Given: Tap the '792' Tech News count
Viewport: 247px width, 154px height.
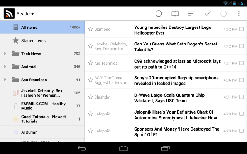Looking at the screenshot, I should pyautogui.click(x=77, y=54).
